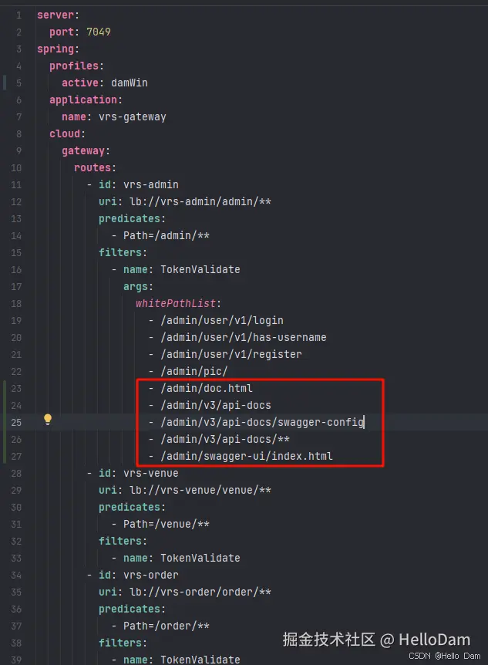488x665 pixels.
Task: Click the /admin/doc.html entry
Action: [207, 388]
